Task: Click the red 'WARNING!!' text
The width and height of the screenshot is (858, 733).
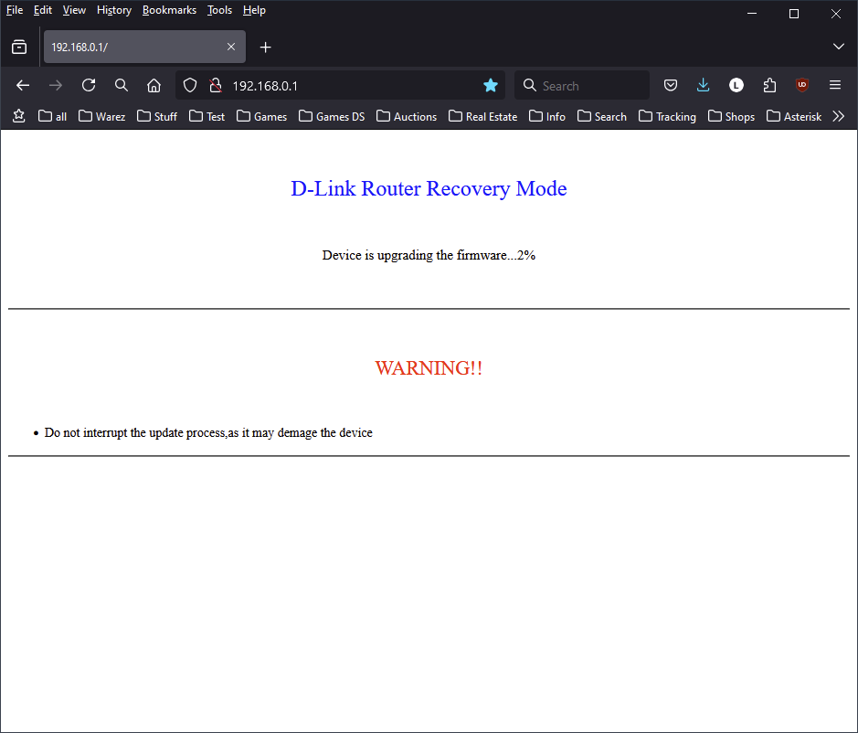Action: 429,367
